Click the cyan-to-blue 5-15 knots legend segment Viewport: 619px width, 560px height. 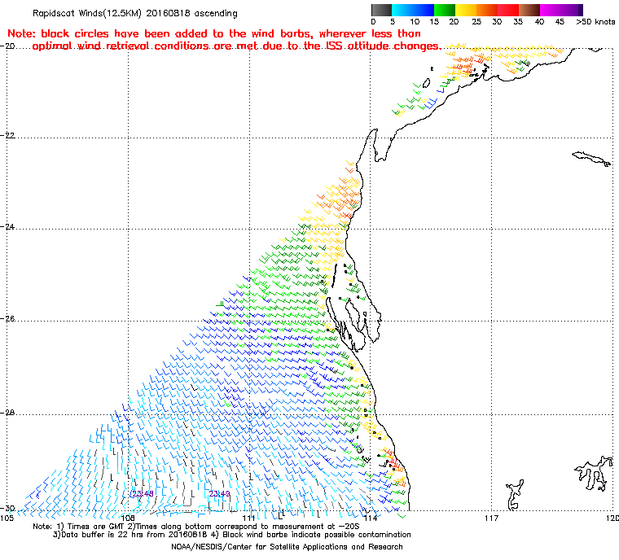pos(413,11)
